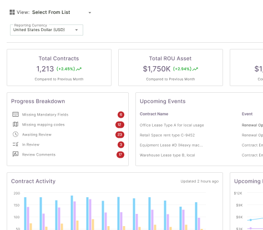Click the 200 axis label in Contract Activity
Viewport: 263px width, 230px height.
click(x=17, y=193)
